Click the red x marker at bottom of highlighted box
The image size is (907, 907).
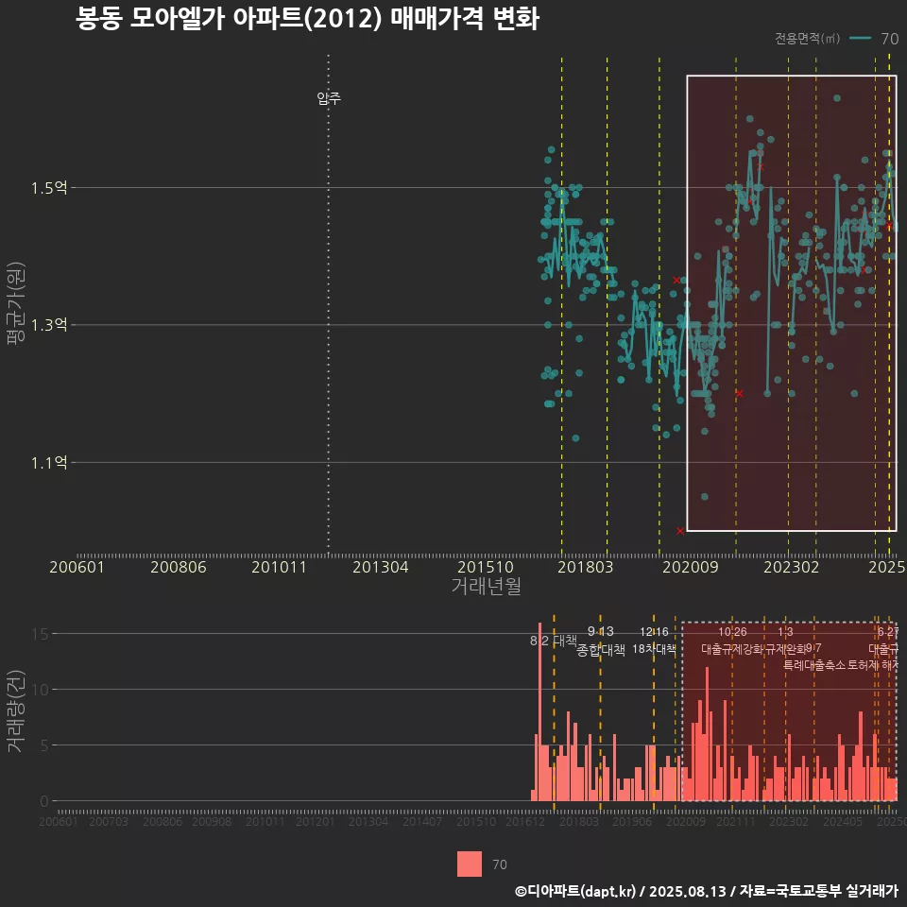[x=680, y=530]
